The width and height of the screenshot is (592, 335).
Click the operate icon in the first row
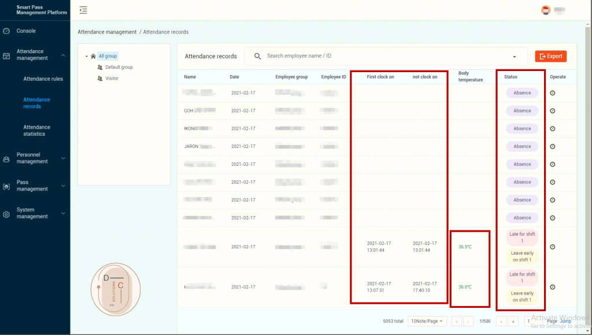coord(552,93)
